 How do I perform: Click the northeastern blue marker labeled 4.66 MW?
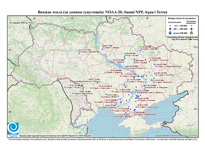coord(140,50)
